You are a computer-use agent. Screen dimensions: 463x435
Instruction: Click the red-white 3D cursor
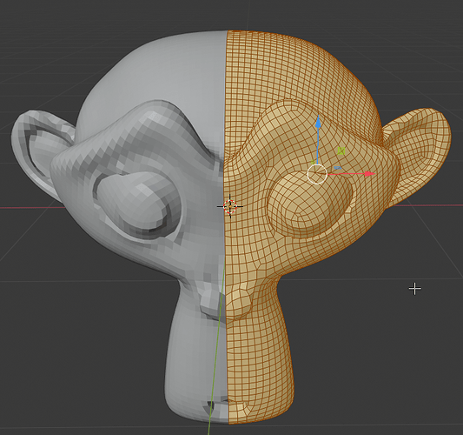230,206
